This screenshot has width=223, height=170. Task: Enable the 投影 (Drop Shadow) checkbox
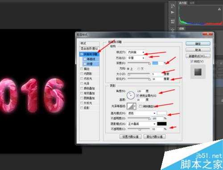click(x=82, y=108)
